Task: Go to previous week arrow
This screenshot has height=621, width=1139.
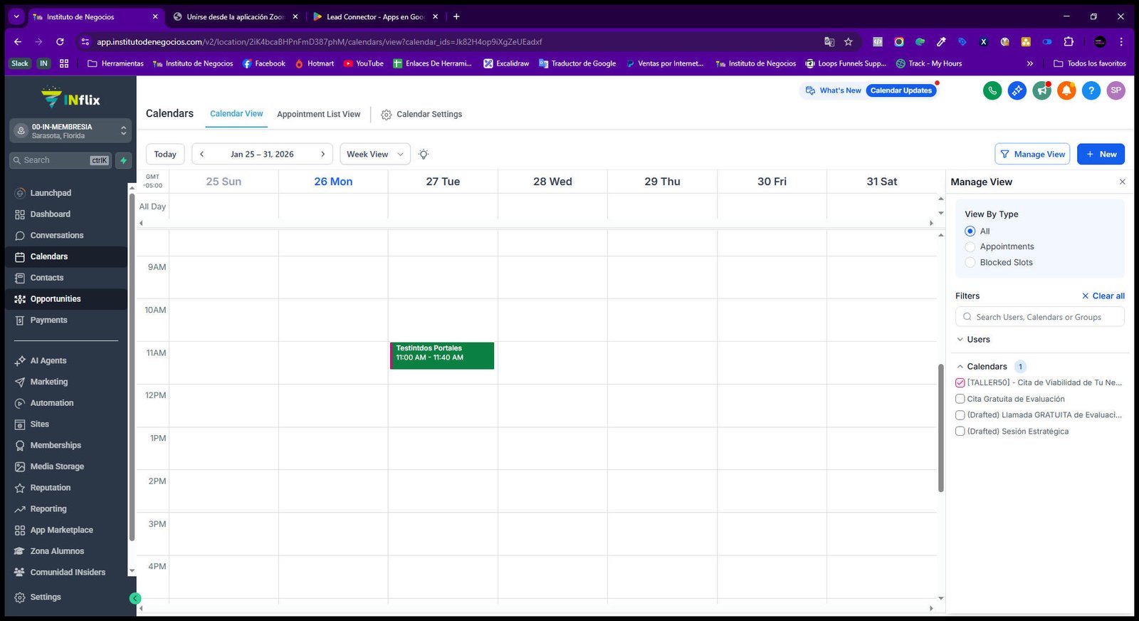Action: pyautogui.click(x=201, y=154)
